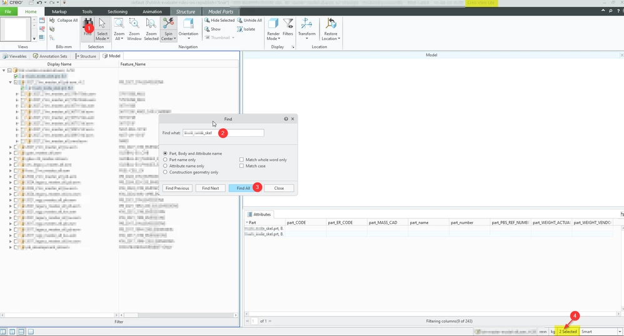Open the Viewables panel tab
Screen dimensions: 624x336
click(x=15, y=56)
